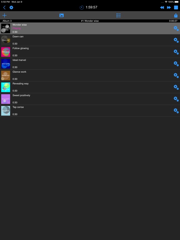The width and height of the screenshot is (180, 240).
Task: Tap the share export icon
Action: coord(176,15)
